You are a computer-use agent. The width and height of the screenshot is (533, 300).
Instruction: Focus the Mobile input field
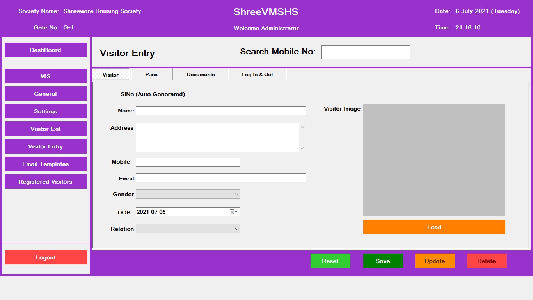188,162
